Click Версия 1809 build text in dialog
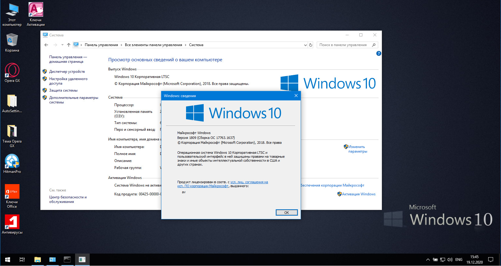 [x=206, y=138]
